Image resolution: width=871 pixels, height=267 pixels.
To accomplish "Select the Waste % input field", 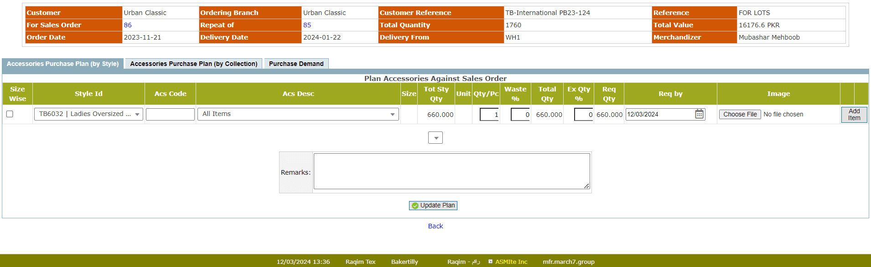I will tap(520, 115).
